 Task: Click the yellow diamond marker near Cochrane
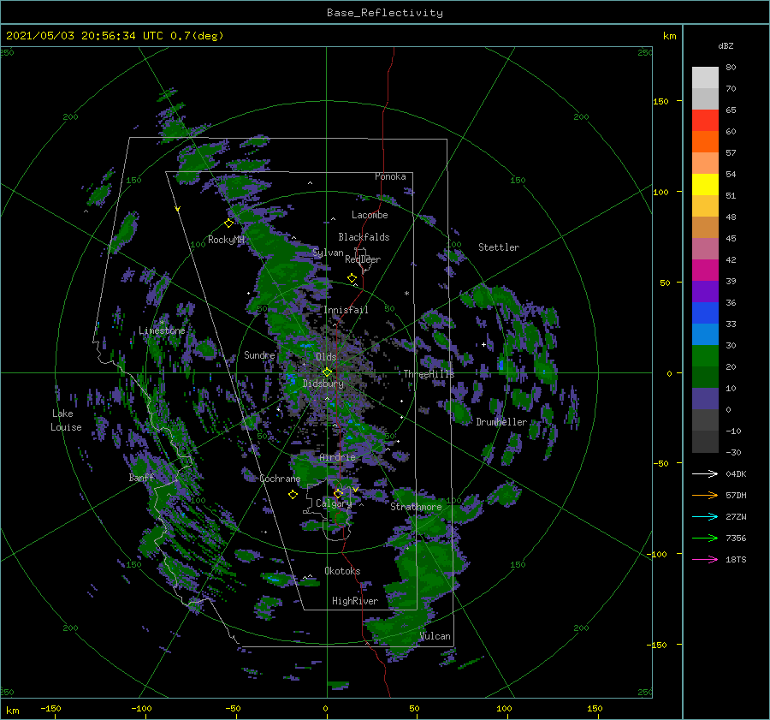(293, 495)
